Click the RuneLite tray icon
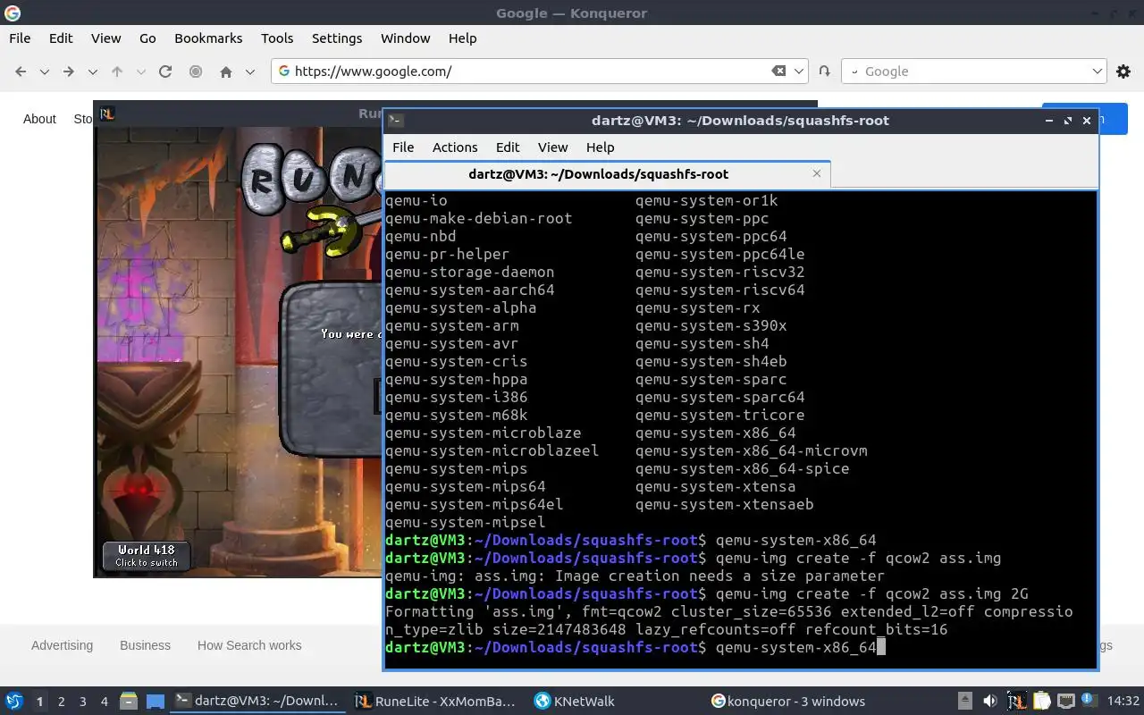 (x=1016, y=702)
